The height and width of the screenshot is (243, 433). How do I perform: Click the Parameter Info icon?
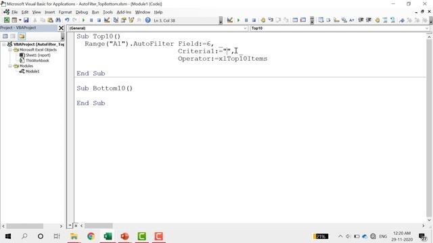pos(344,20)
